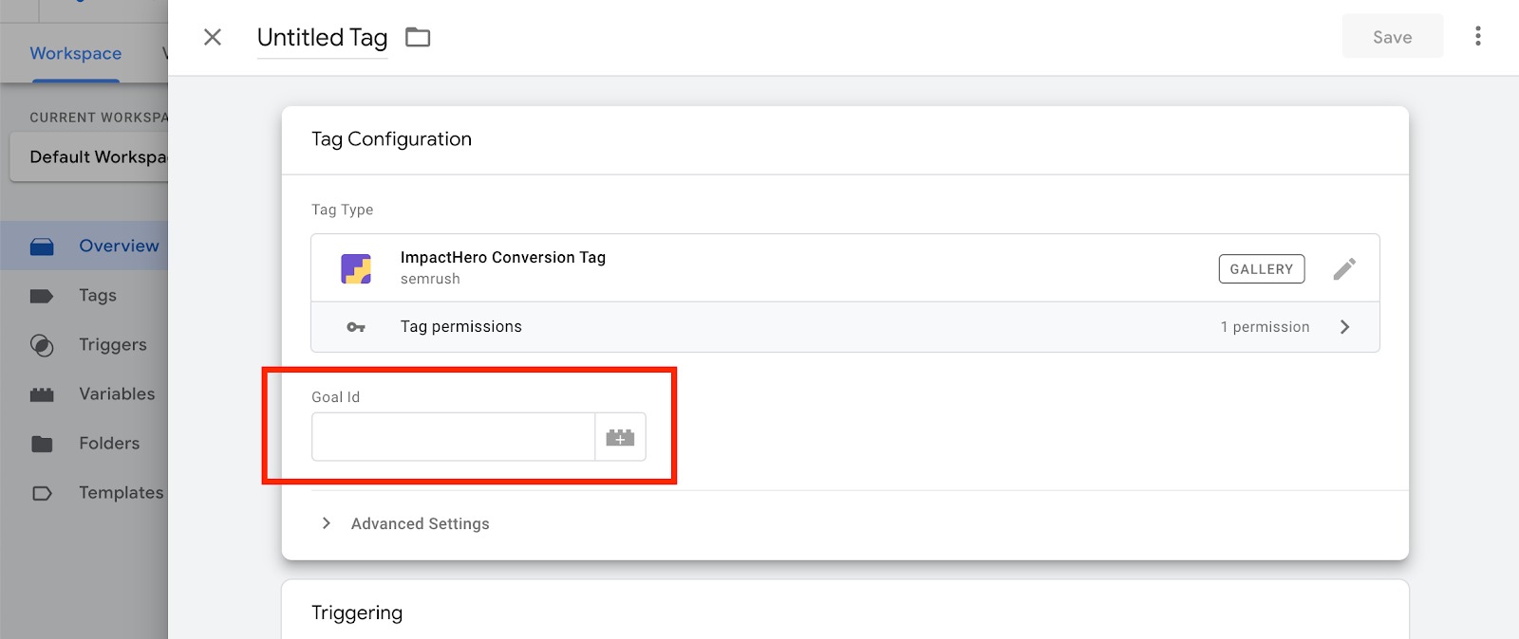Click the Tag Configuration heading
Image resolution: width=1519 pixels, height=639 pixels.
tap(391, 139)
